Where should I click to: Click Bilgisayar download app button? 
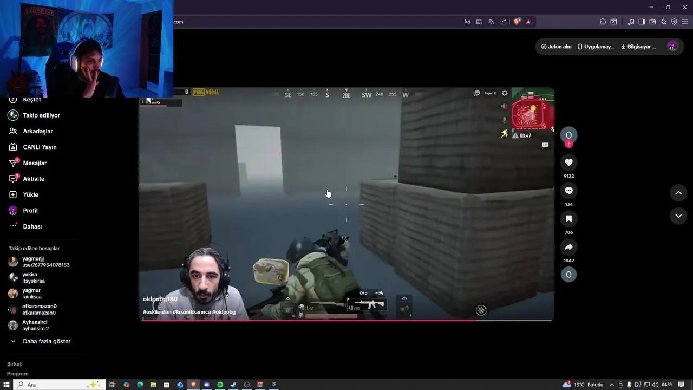(639, 47)
